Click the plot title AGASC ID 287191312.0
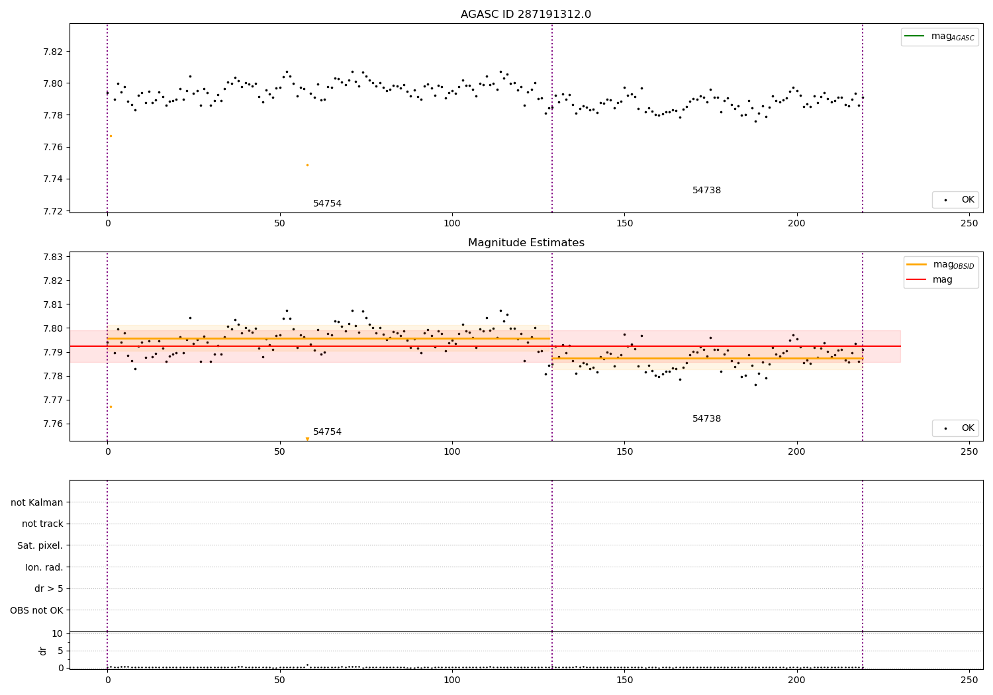993x695 pixels. pos(526,15)
